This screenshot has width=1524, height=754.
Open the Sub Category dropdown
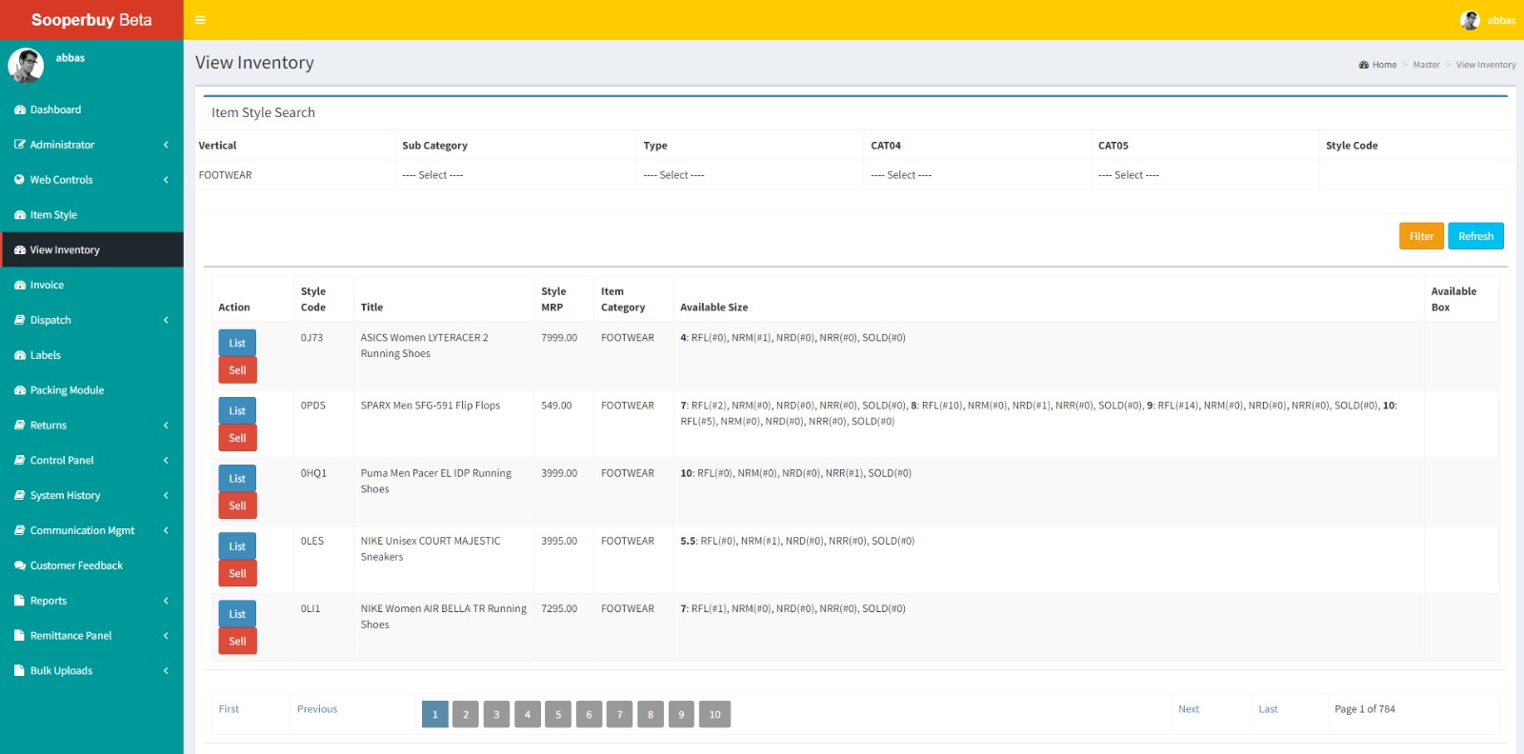click(x=514, y=175)
